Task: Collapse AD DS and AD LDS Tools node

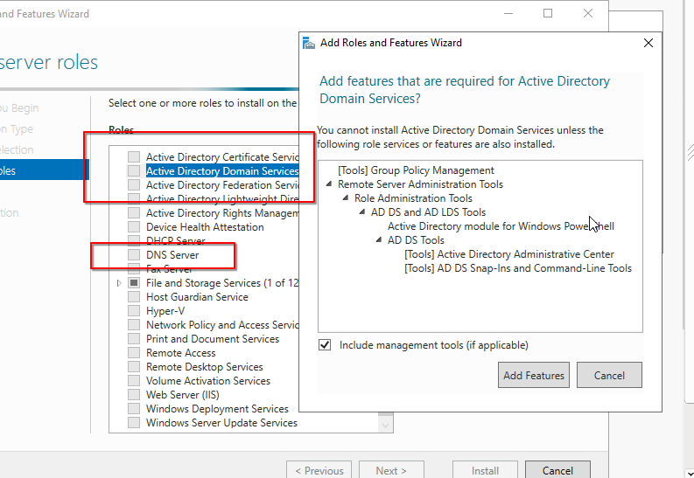Action: [x=362, y=212]
